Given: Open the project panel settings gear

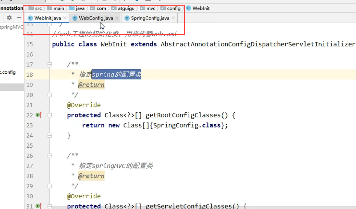Looking at the screenshot, I should click(x=9, y=18).
